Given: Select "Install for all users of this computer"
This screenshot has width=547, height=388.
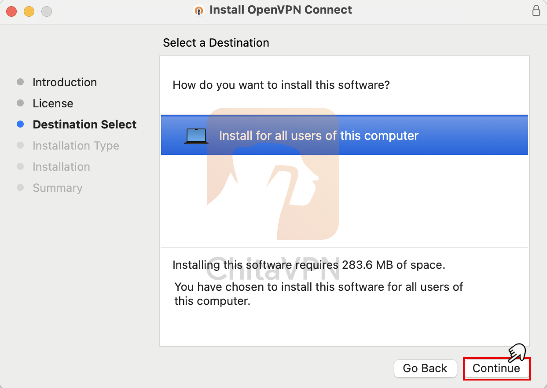Looking at the screenshot, I should (x=319, y=135).
